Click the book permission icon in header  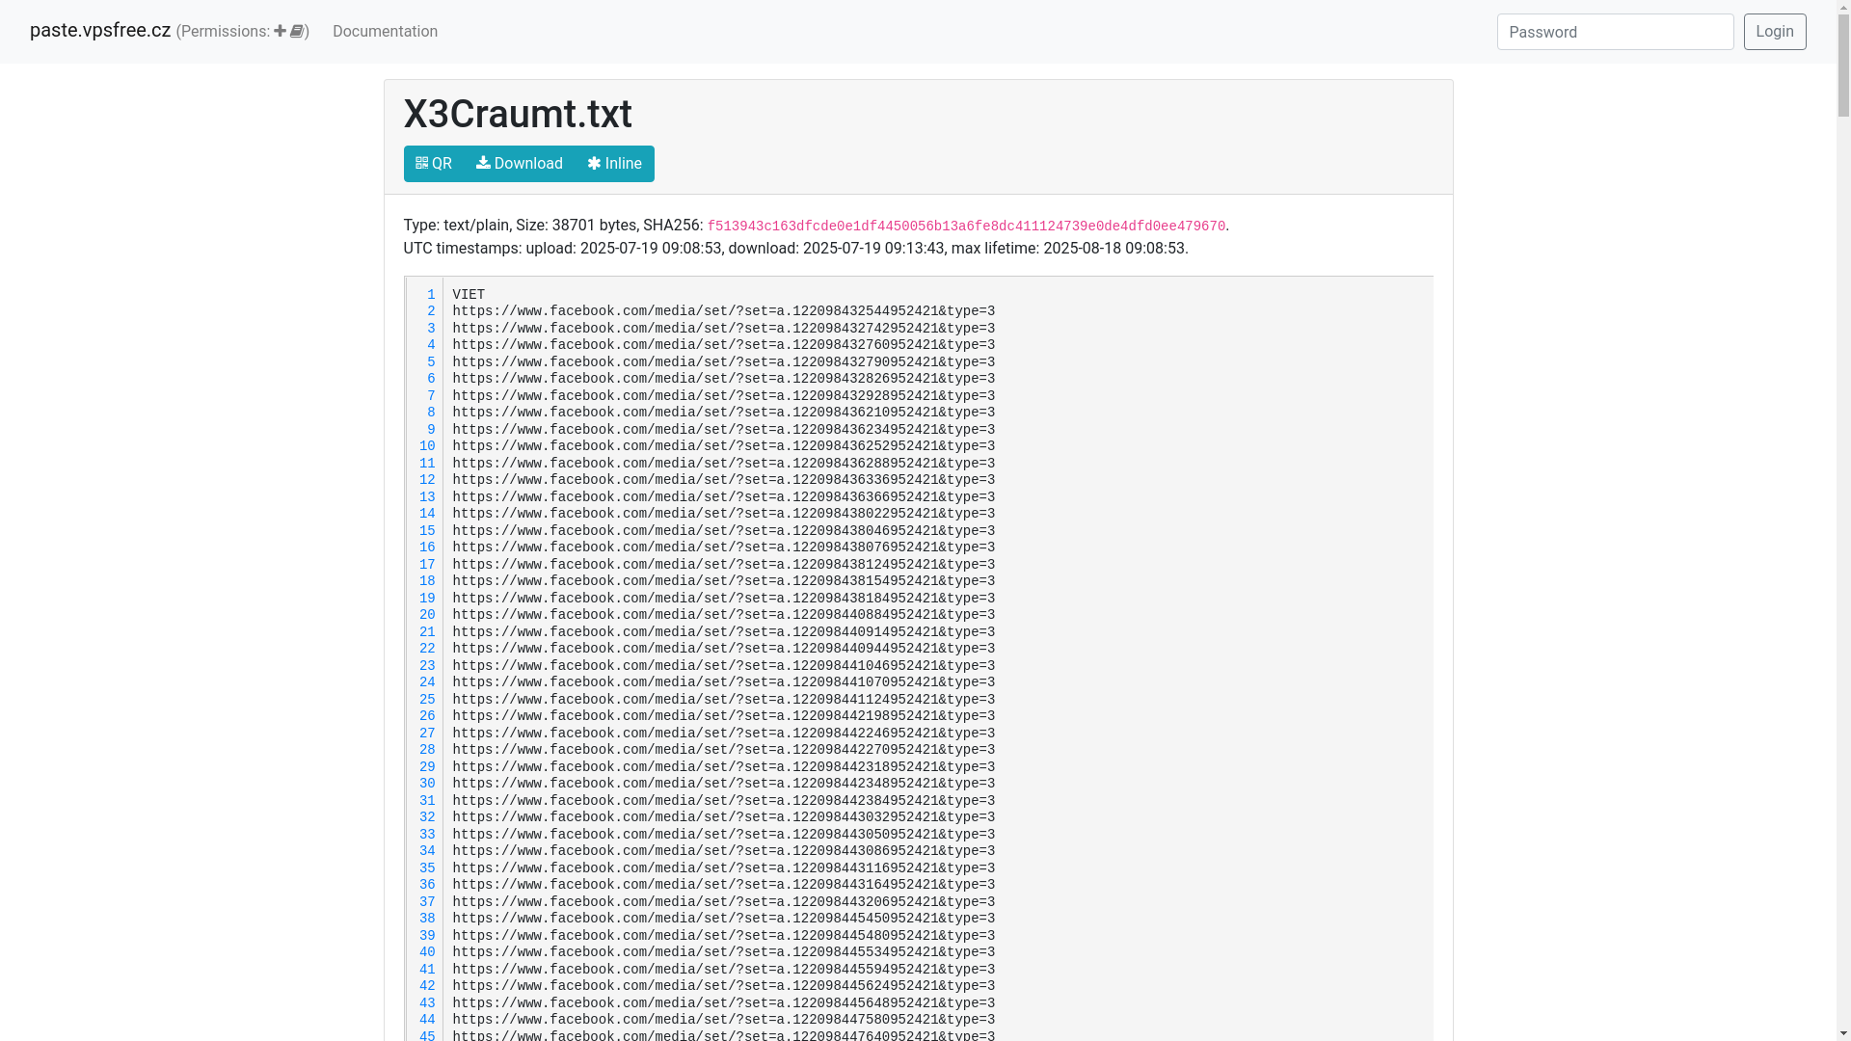(x=297, y=31)
